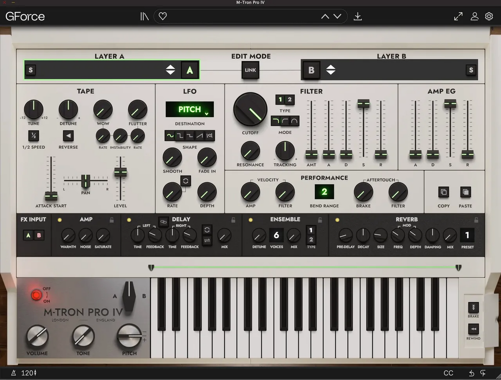Click the Ensemble Voices value 6
501x380 pixels.
pos(276,235)
